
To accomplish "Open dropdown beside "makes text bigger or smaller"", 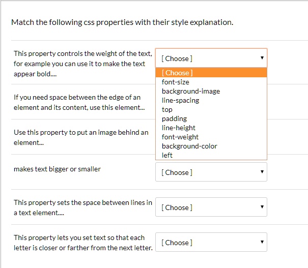I will (211, 172).
